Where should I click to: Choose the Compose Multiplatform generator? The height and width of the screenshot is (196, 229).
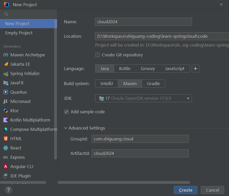27,129
